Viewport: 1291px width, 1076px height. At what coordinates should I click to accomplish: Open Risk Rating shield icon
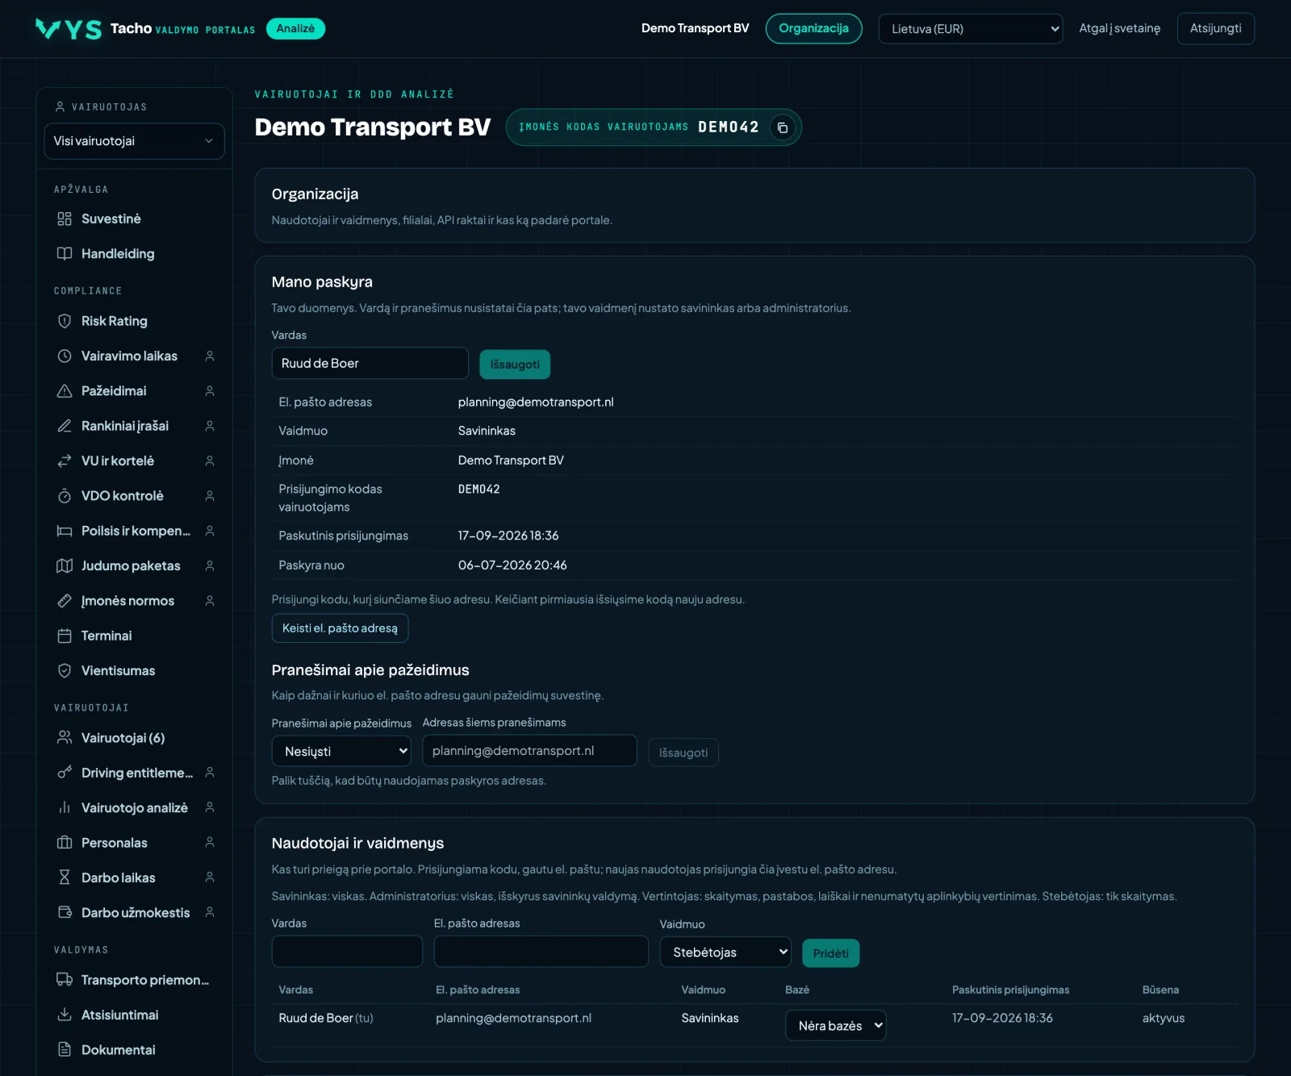click(65, 321)
